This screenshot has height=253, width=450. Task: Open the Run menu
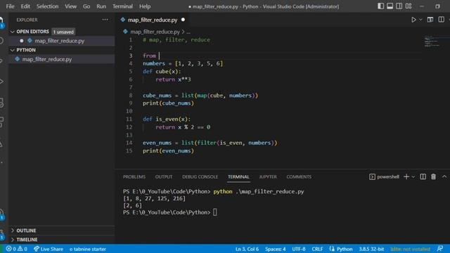[x=101, y=6]
